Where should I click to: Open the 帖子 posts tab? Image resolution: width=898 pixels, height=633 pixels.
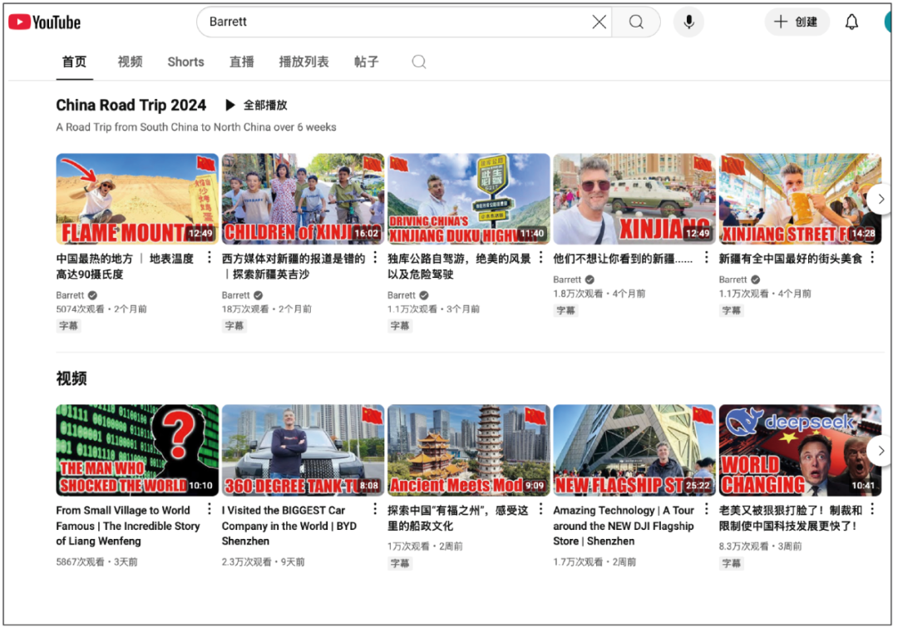tap(367, 62)
